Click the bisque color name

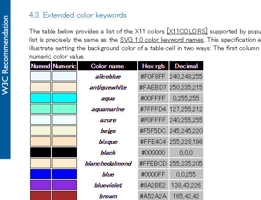108,142
